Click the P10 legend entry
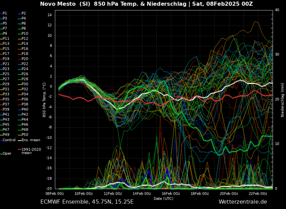The image size is (286, 209). 23,33
